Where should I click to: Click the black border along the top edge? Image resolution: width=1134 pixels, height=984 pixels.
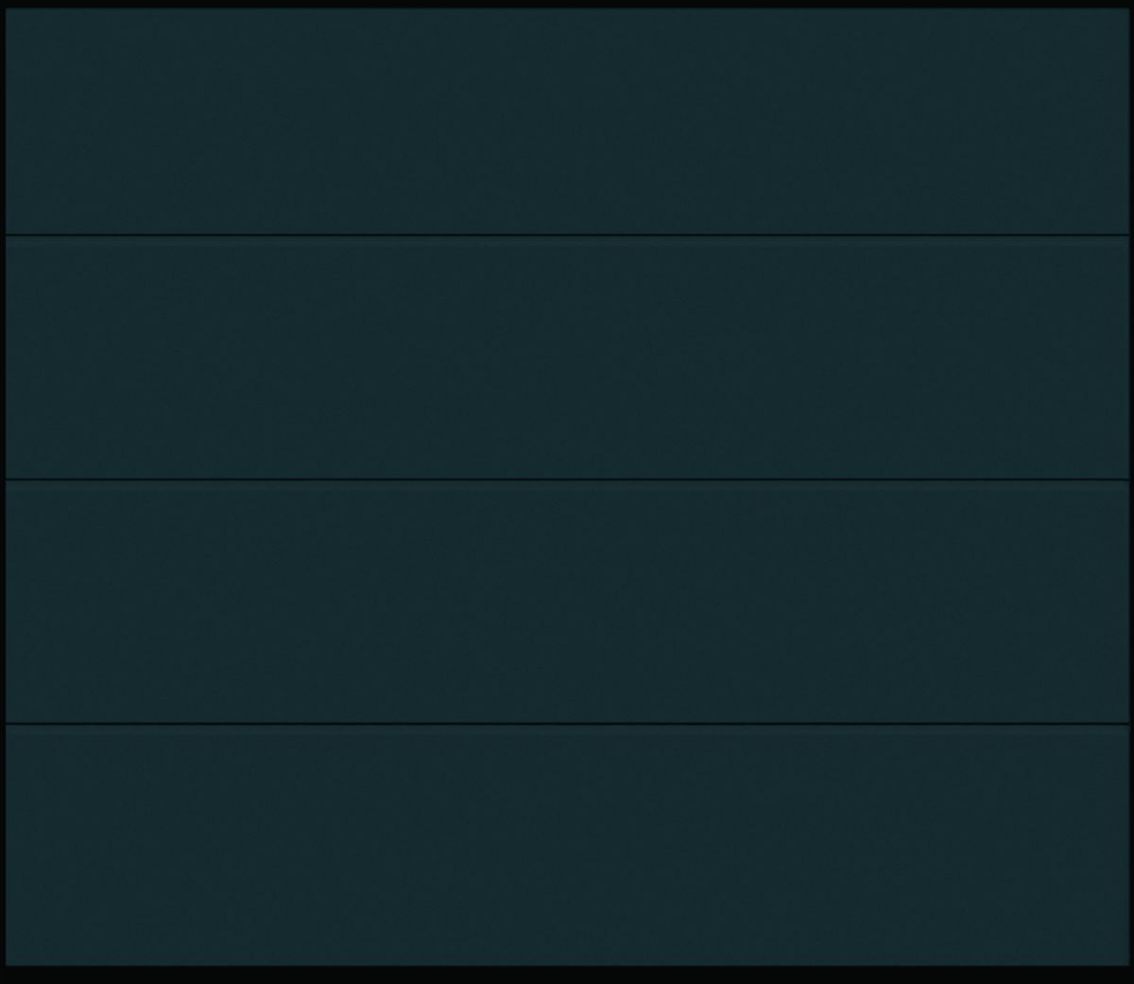point(567,5)
